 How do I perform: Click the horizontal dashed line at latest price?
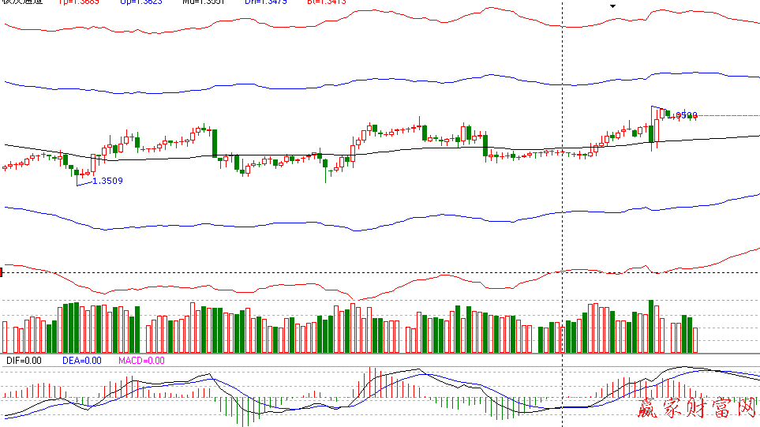tap(726, 116)
